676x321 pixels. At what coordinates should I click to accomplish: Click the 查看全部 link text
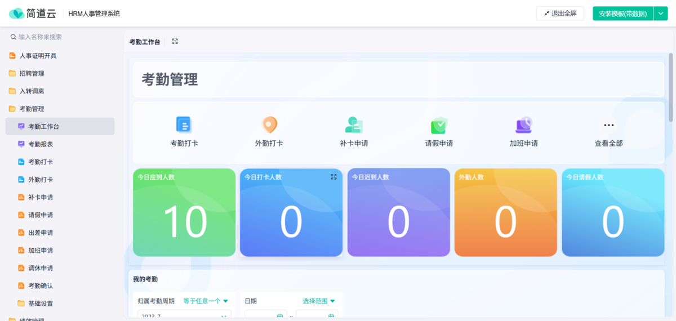[609, 144]
